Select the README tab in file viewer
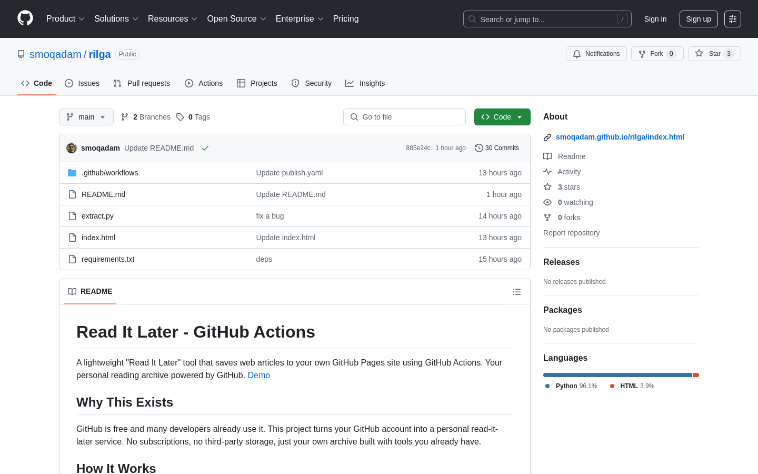This screenshot has width=758, height=474. click(x=90, y=291)
